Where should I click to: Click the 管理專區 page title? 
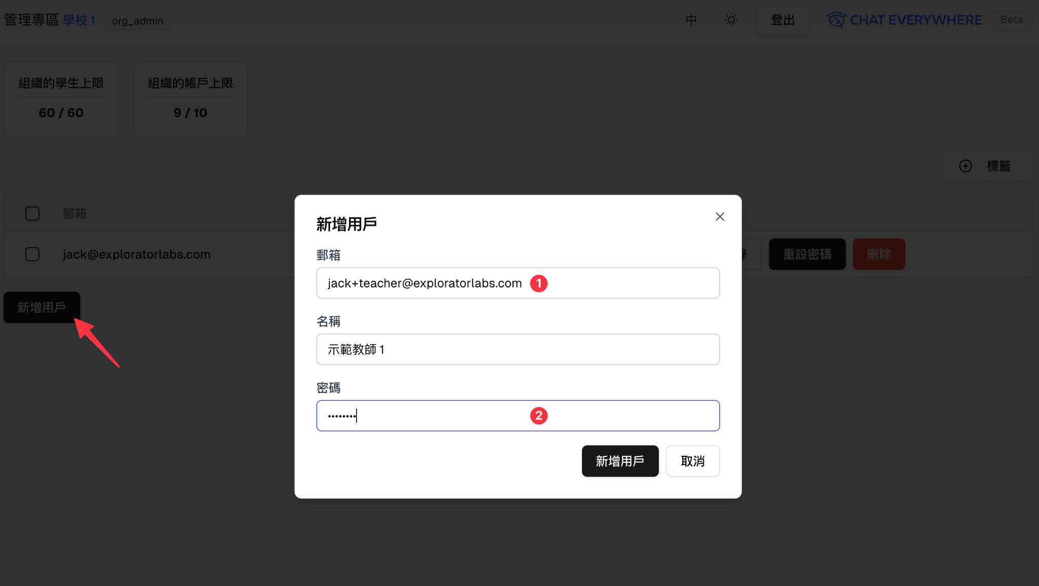click(31, 20)
